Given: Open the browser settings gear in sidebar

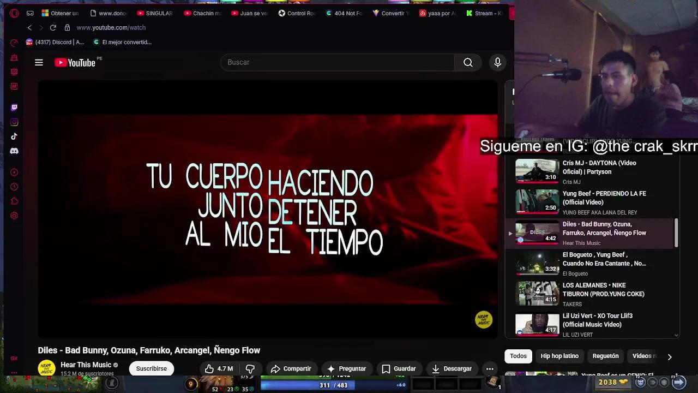Looking at the screenshot, I should pos(14,216).
